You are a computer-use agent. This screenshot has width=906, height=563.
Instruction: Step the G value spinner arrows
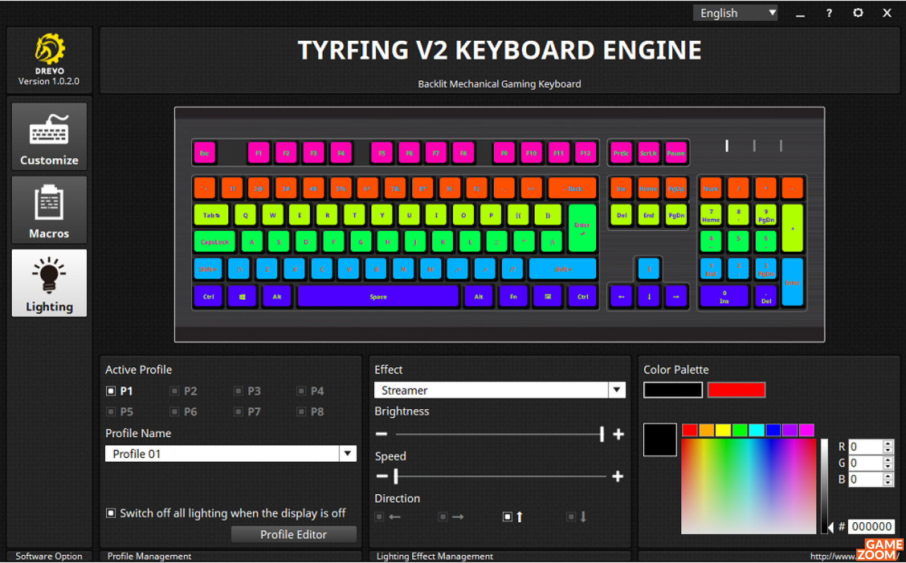(888, 463)
